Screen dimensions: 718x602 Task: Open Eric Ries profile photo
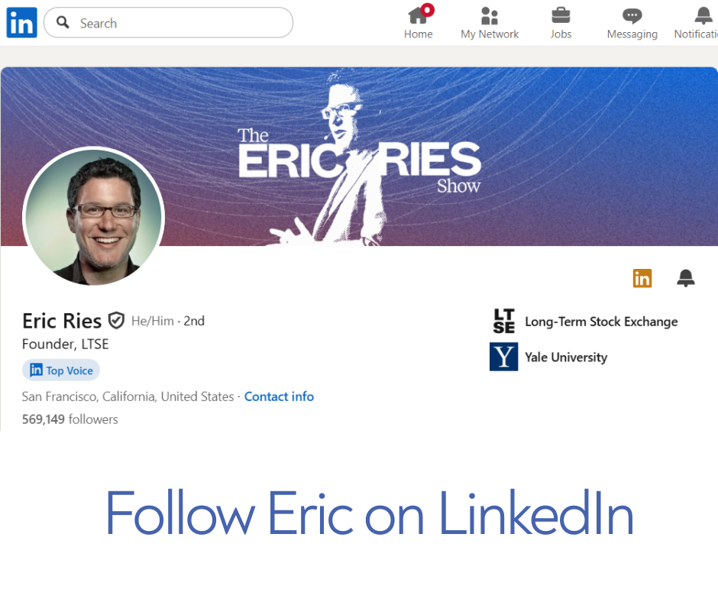point(94,217)
